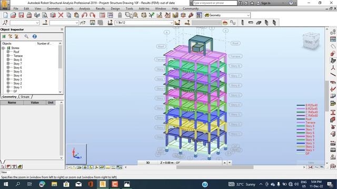Viewport: 337px width, 189px height.
Task: Click the level down arrow beside Z=0.00 m
Action: [x=230, y=163]
